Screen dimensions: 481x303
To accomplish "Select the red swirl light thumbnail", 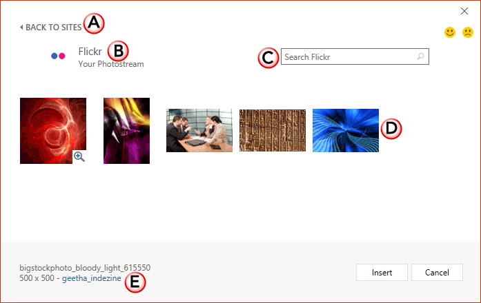I will 53,131.
